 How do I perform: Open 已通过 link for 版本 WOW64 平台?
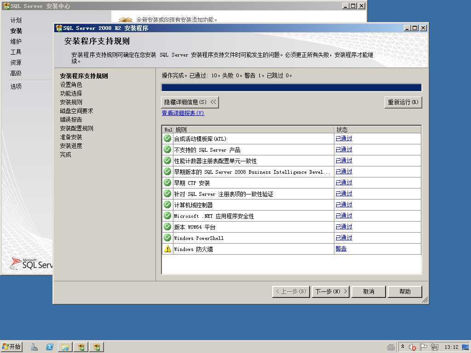tap(344, 227)
